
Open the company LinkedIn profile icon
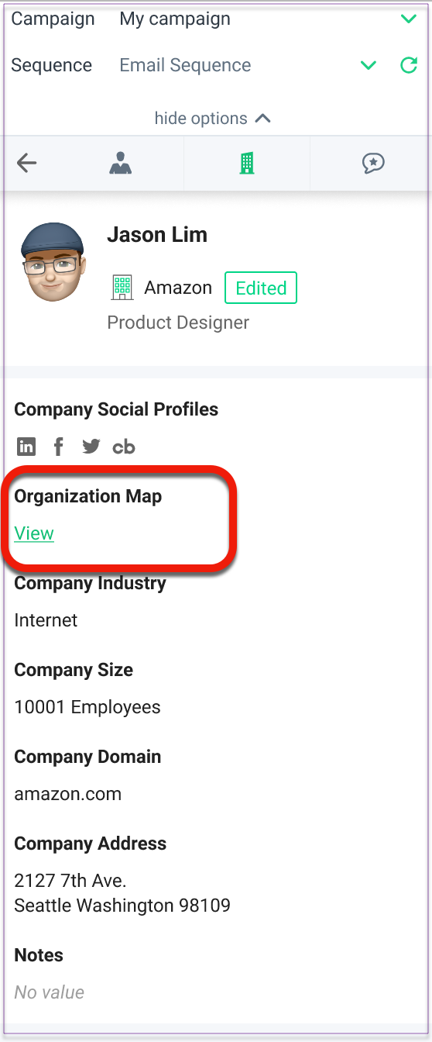[26, 447]
